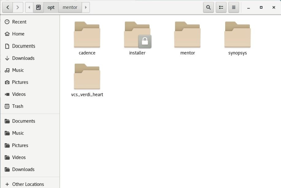Image resolution: width=281 pixels, height=188 pixels.
Task: Open Downloads with the arrow icon
Action: tap(30, 58)
